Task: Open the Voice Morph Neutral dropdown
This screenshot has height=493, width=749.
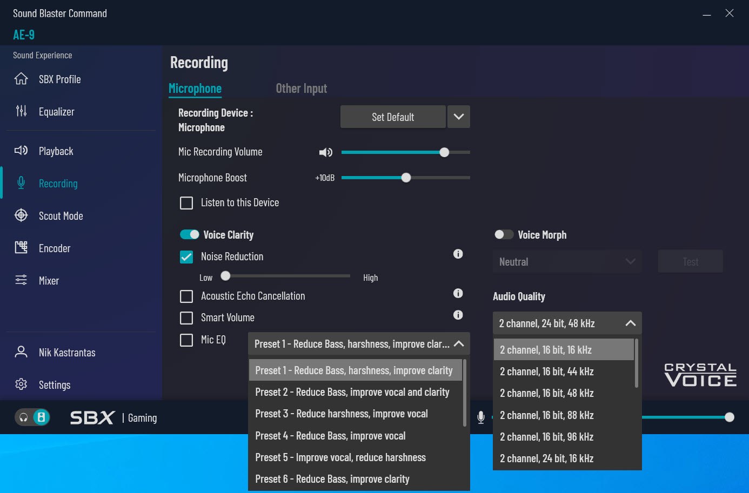Action: [x=567, y=262]
